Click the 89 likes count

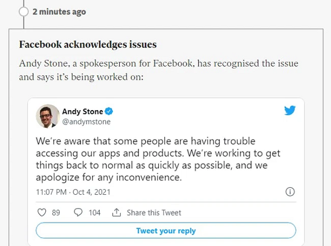click(x=55, y=212)
